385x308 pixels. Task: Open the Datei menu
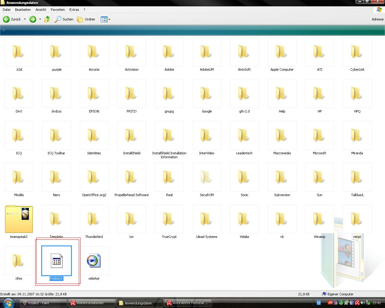pyautogui.click(x=7, y=10)
